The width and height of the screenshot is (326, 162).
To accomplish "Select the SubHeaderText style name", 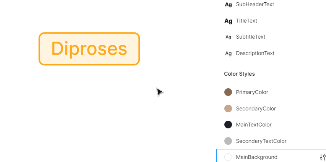I will click(x=255, y=5).
